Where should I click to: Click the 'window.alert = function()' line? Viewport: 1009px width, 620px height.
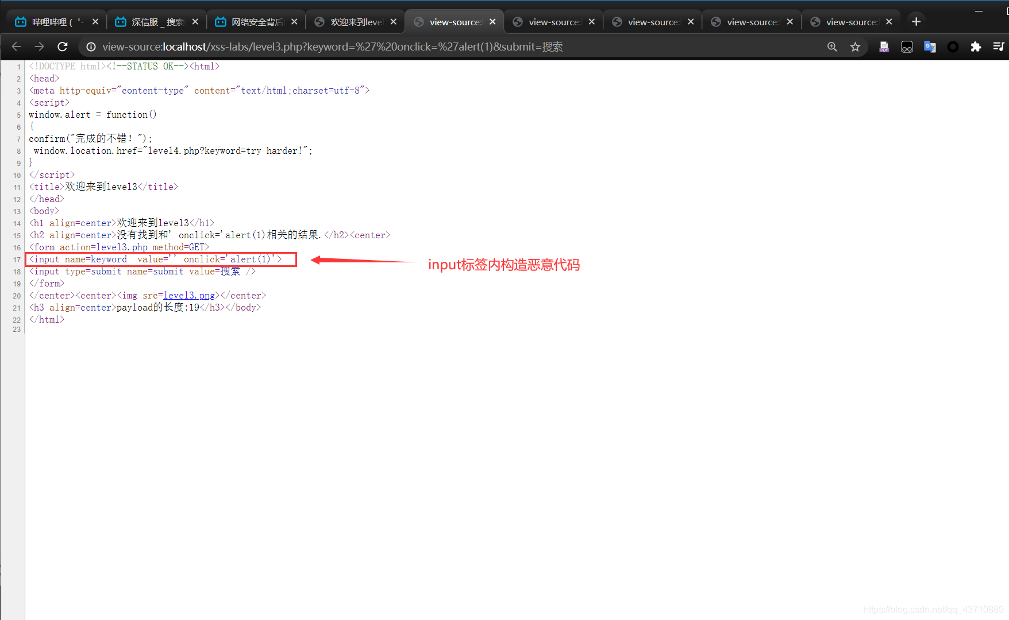93,115
